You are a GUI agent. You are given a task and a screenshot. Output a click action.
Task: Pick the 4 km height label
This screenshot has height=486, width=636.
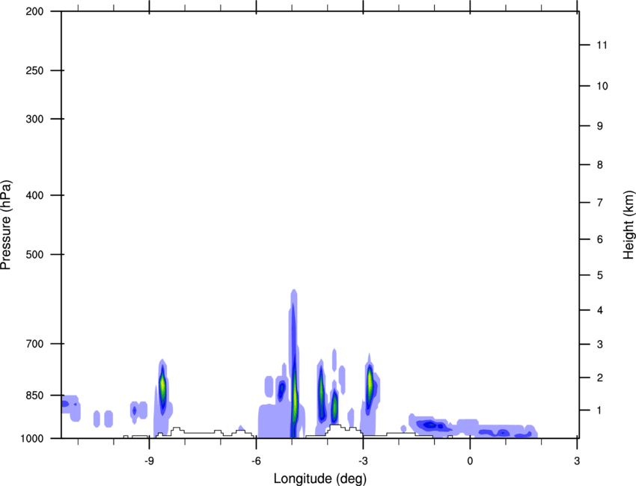coord(600,310)
